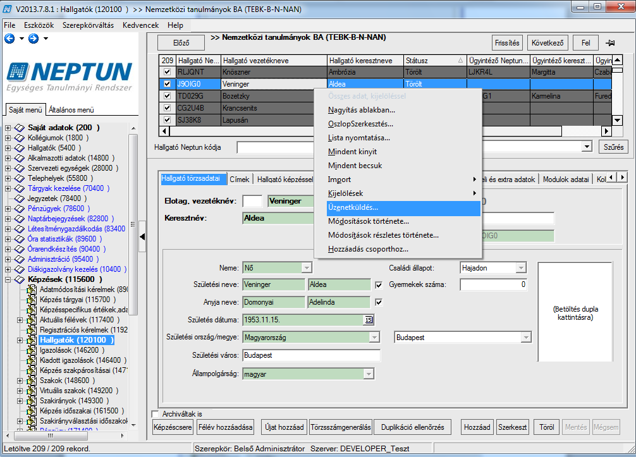Click the Igazolások form icon

click(31, 350)
